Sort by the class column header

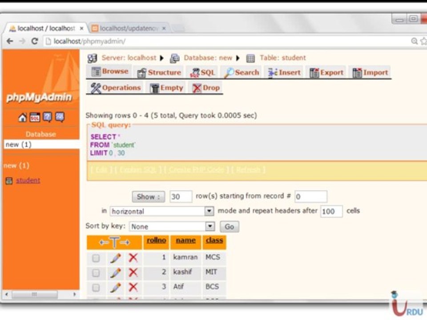214,240
